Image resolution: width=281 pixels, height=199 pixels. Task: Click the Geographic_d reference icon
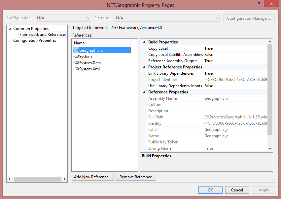(x=76, y=50)
